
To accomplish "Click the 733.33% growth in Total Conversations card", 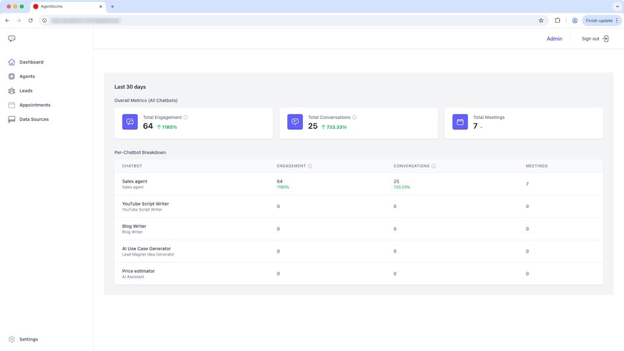I will point(334,127).
